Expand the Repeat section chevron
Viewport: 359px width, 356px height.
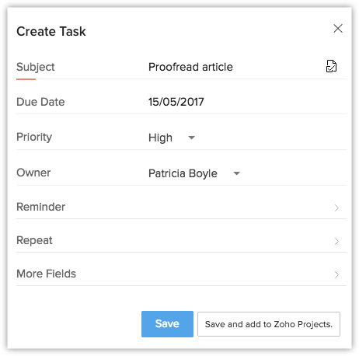(x=336, y=241)
